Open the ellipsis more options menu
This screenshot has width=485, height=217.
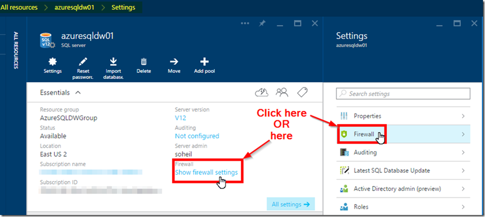click(x=245, y=23)
